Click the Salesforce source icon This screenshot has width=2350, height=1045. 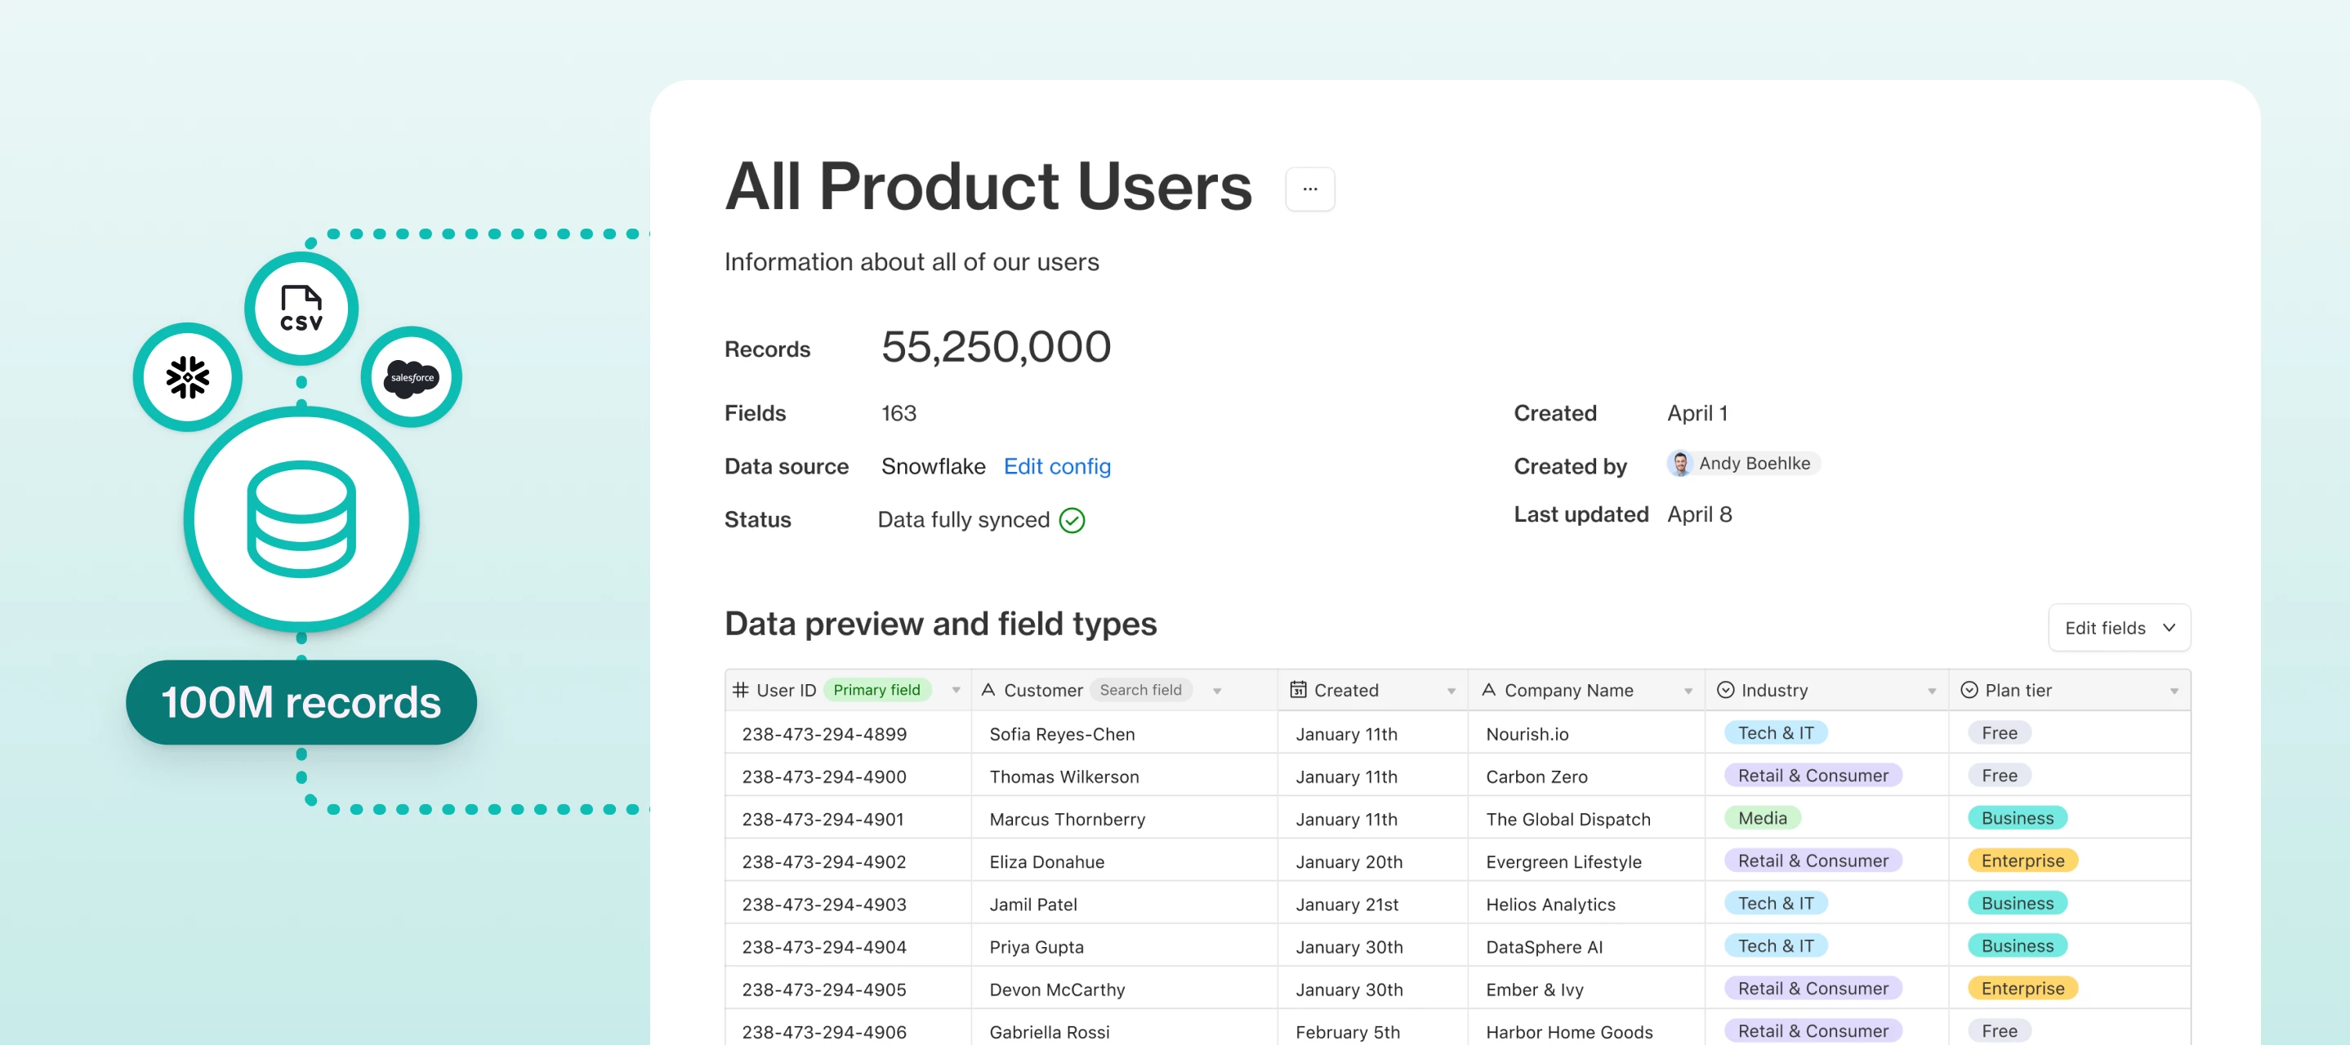pyautogui.click(x=412, y=376)
